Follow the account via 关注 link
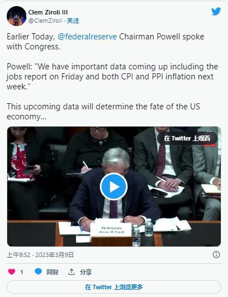This screenshot has height=297, width=228. point(73,21)
